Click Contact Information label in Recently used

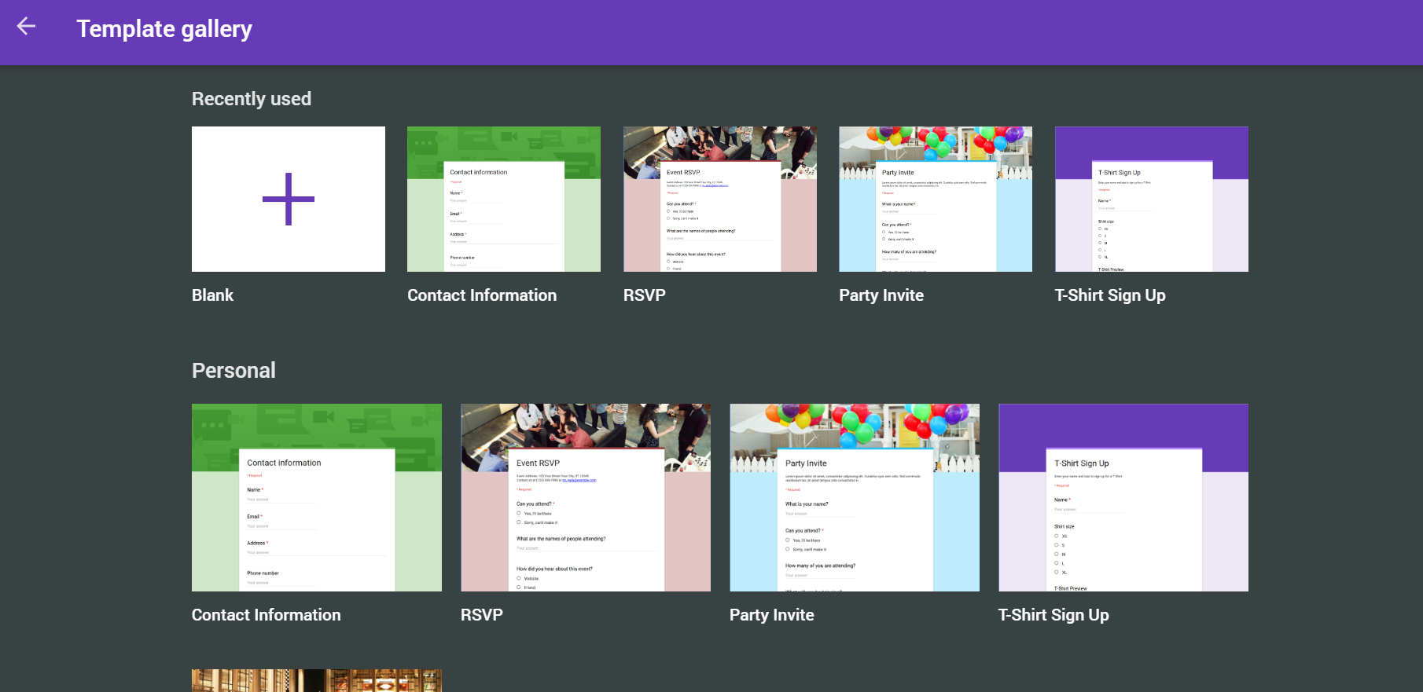pyautogui.click(x=481, y=295)
